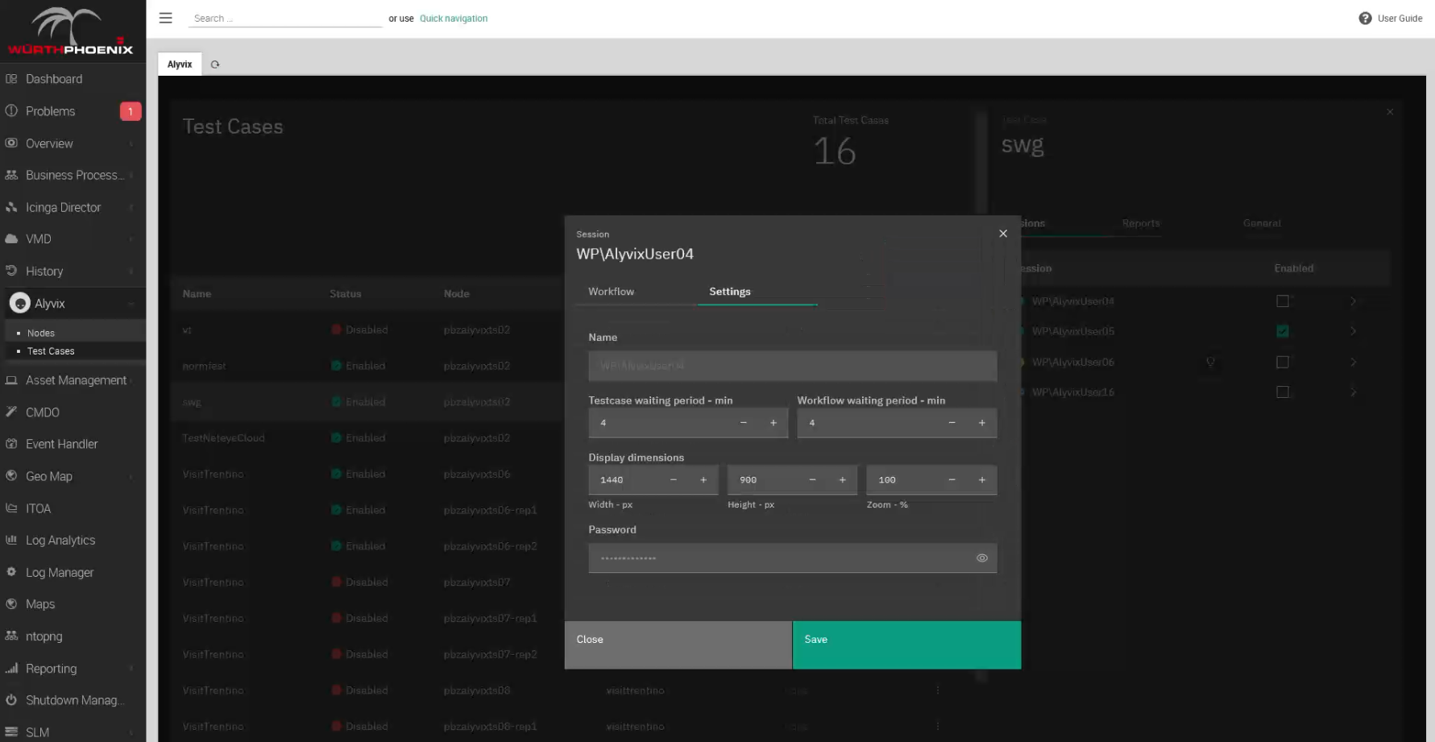Click the red Problems count badge
The height and width of the screenshot is (742, 1435).
click(131, 111)
